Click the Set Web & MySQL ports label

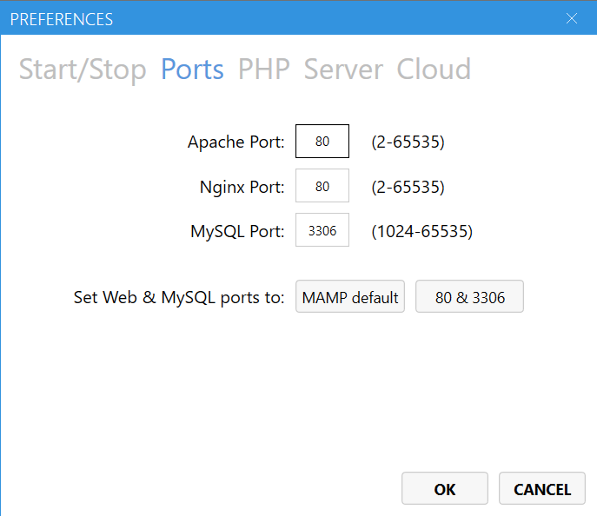pyautogui.click(x=178, y=297)
